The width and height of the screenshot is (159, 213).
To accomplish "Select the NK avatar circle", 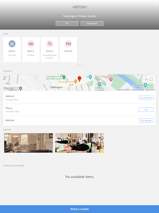I will tap(31, 44).
